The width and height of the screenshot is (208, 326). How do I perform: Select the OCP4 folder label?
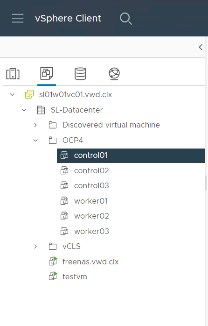point(73,140)
